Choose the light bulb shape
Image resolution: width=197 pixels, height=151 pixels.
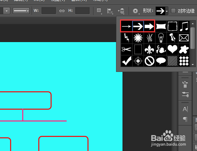pyautogui.click(x=161, y=38)
